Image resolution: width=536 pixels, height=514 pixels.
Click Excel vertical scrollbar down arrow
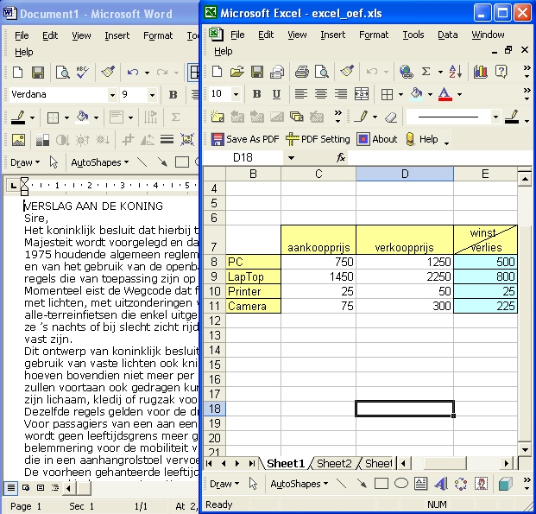tap(524, 450)
